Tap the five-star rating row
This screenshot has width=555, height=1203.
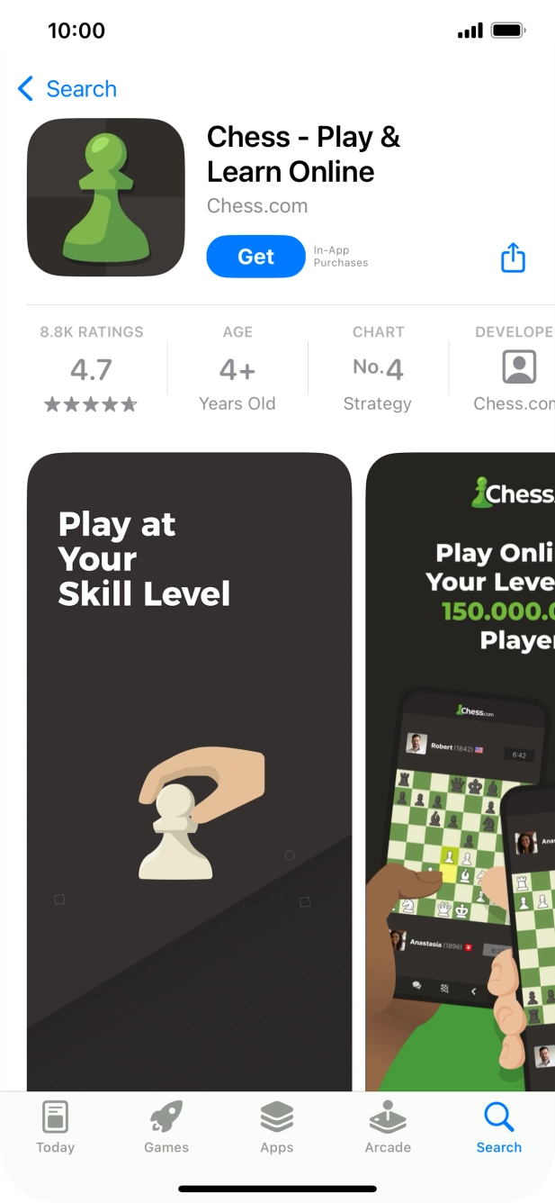(x=91, y=405)
